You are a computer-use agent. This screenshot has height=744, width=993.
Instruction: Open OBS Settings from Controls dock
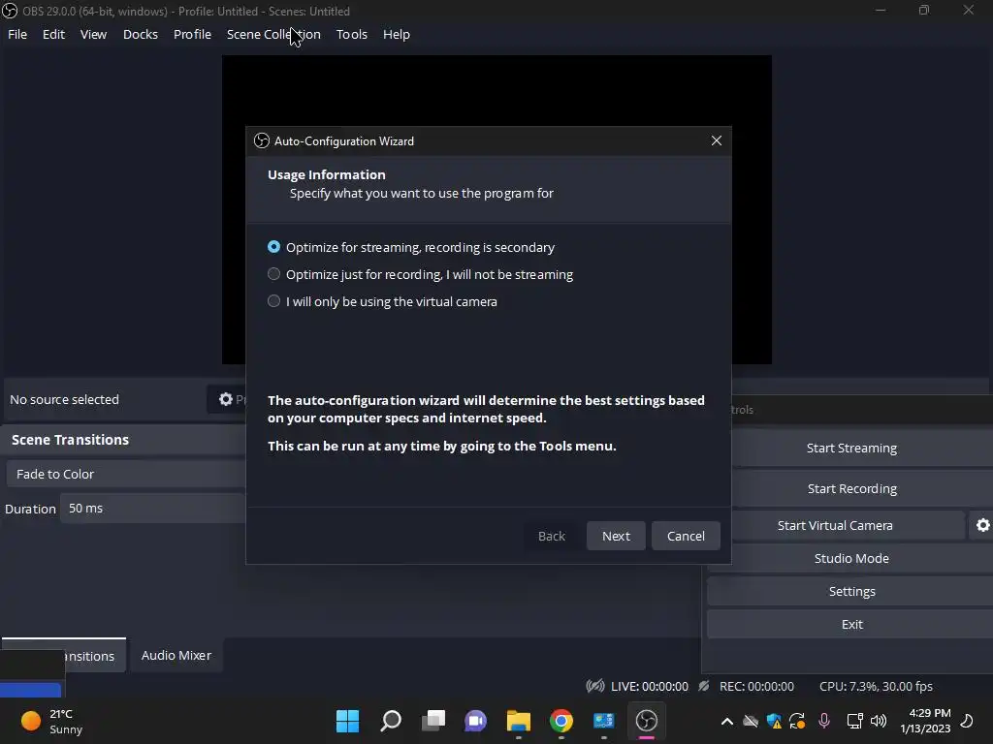(851, 591)
